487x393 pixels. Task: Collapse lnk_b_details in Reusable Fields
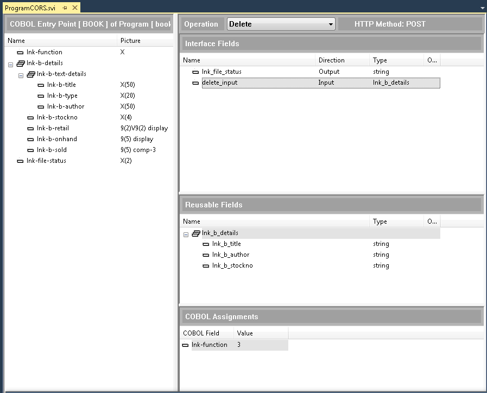[186, 234]
